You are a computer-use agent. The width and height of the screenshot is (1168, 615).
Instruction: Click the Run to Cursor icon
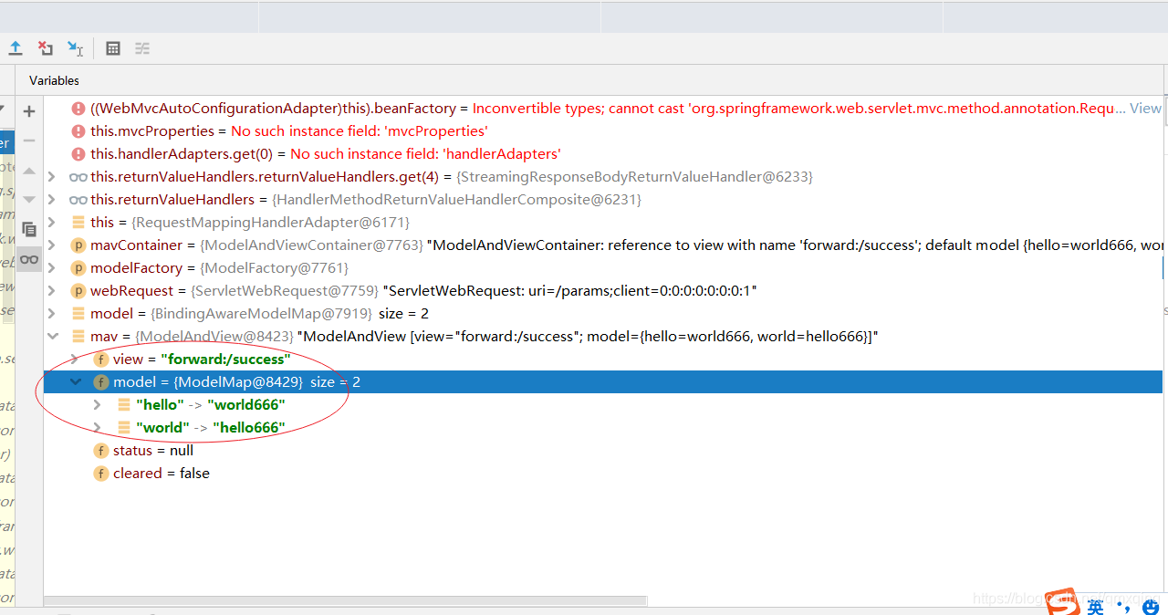tap(75, 48)
